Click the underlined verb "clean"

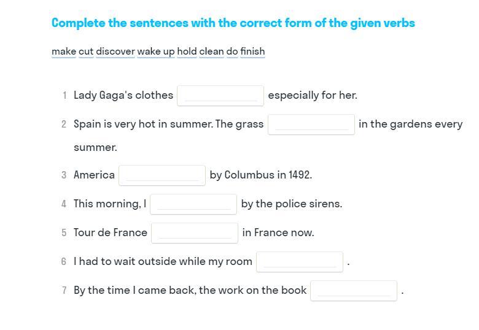click(x=211, y=52)
